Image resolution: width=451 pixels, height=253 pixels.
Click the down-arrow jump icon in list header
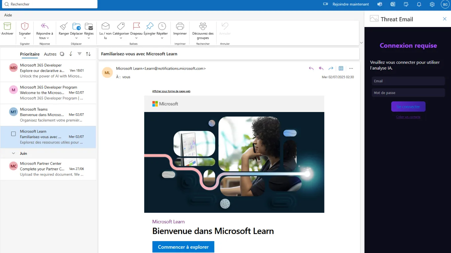(x=71, y=54)
